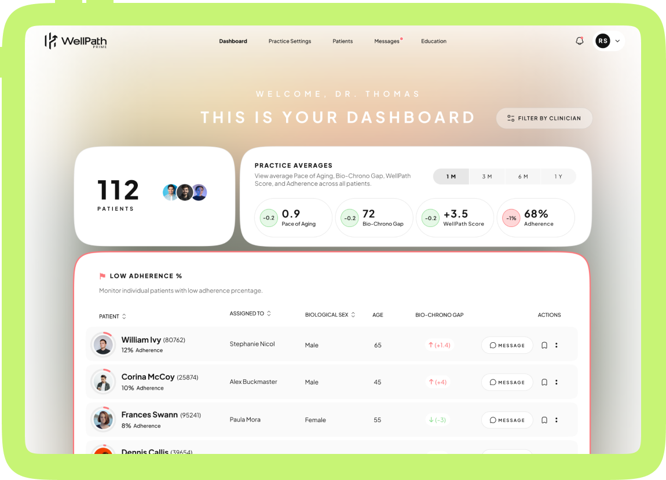666x480 pixels.
Task: Click the clinician avatars group
Action: pos(185,192)
